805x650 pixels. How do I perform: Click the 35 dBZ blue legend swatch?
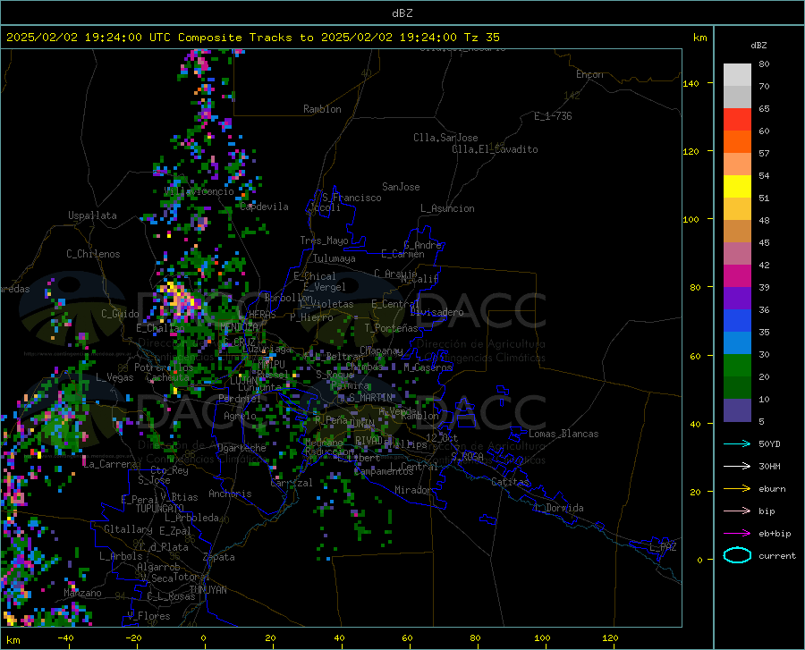point(737,321)
